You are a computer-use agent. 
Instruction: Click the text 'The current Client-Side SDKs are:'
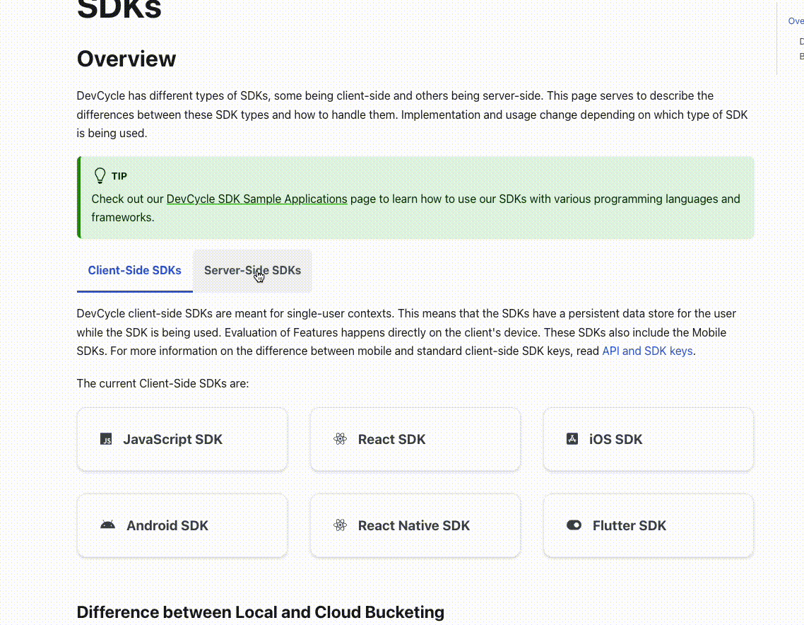(162, 384)
